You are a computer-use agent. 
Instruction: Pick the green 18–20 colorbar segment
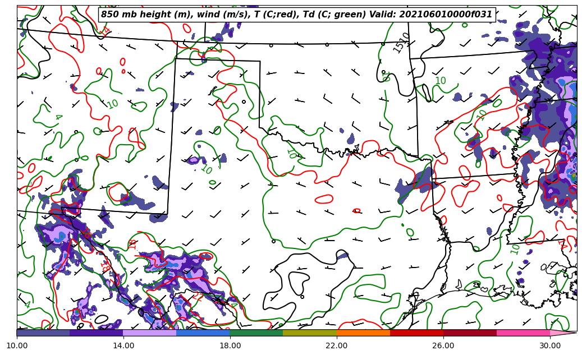click(x=256, y=333)
